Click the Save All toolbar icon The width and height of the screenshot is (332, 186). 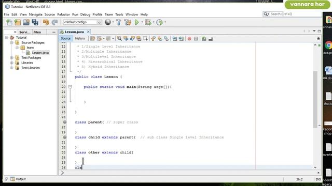pos(35,22)
